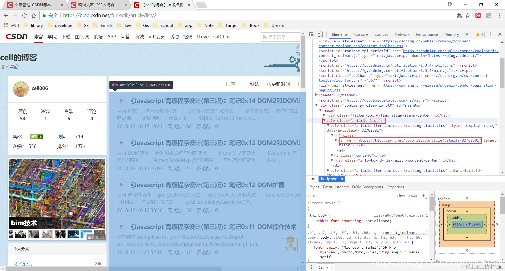The image size is (505, 271).
Task: Open the list-a0d349ea0f.min.css:1 source link
Action: point(401,215)
